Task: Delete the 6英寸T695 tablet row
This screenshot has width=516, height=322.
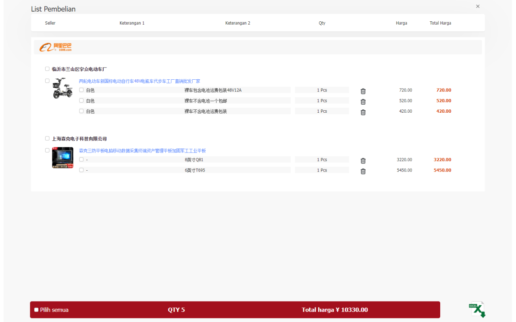Action: [x=363, y=171]
